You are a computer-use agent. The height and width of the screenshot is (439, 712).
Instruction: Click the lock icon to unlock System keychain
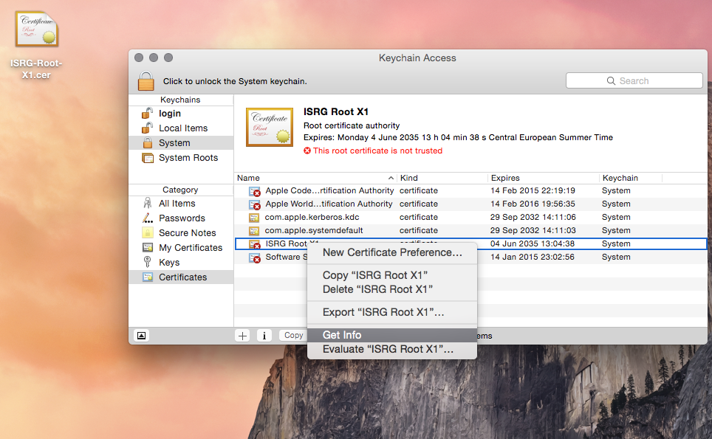[146, 81]
